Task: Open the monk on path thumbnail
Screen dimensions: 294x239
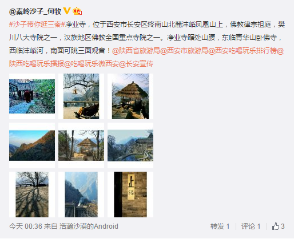Action: point(32,96)
